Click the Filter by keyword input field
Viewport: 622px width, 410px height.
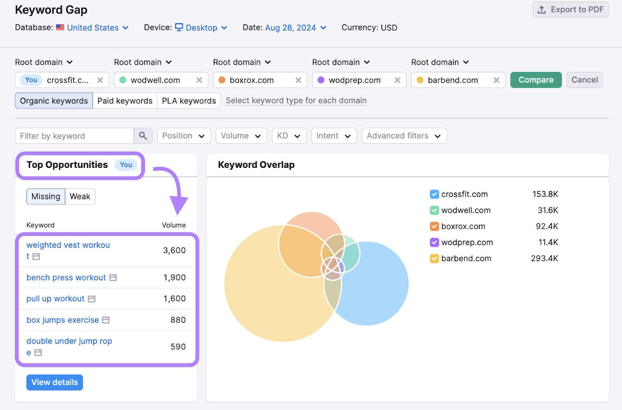coord(75,136)
